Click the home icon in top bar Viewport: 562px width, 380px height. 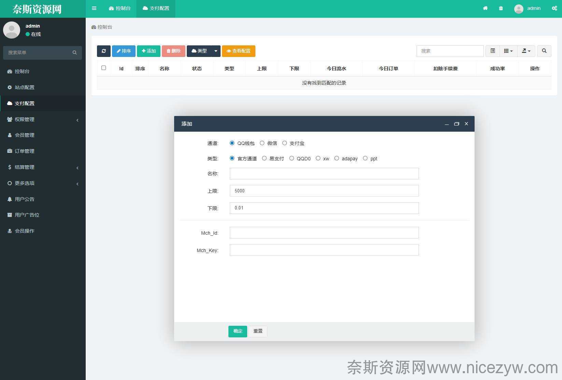pos(485,8)
